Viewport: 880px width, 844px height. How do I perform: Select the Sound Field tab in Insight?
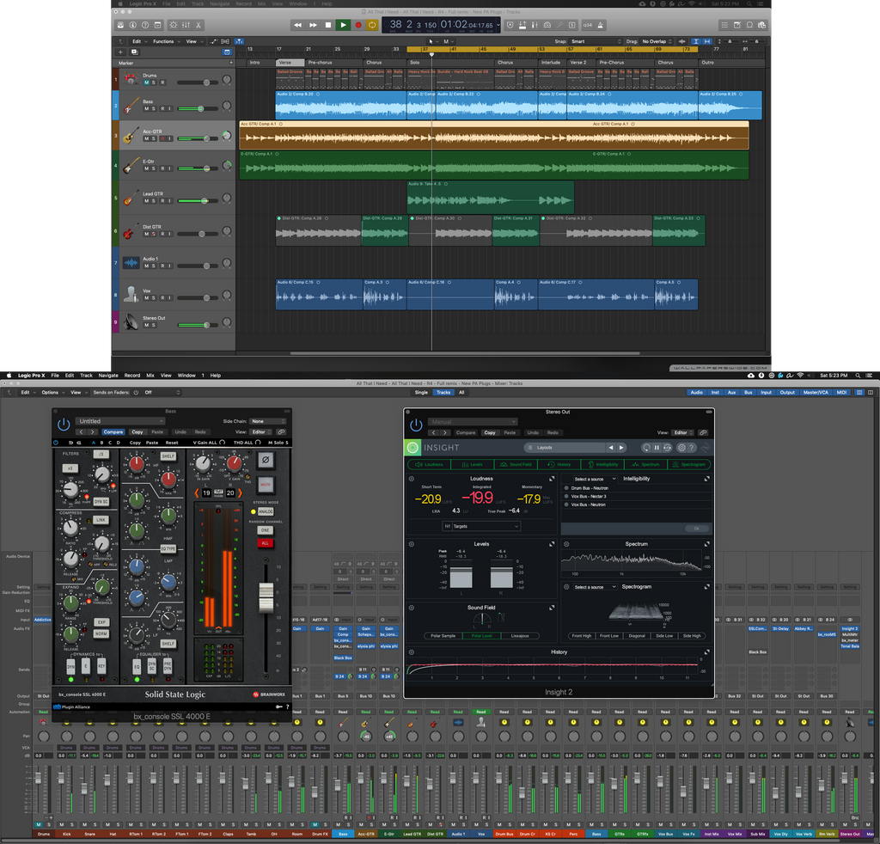[516, 465]
